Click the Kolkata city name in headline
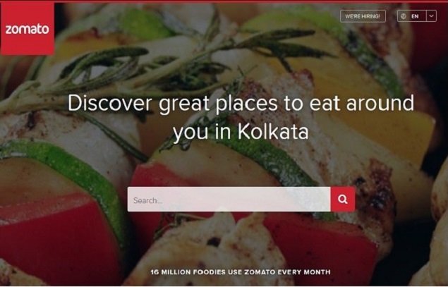This screenshot has width=448, height=287. pyautogui.click(x=273, y=132)
